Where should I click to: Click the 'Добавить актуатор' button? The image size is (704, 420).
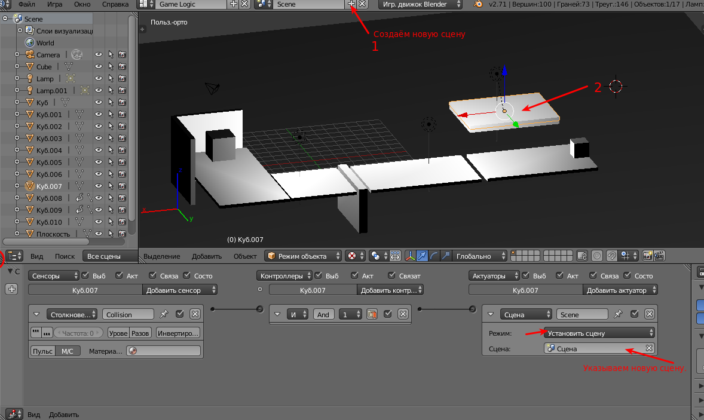click(620, 290)
